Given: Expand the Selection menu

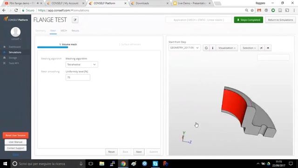Looking at the screenshot, I should pyautogui.click(x=249, y=48).
